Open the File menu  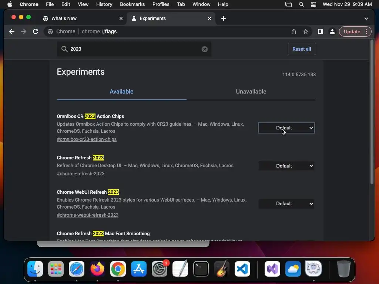coord(50,4)
